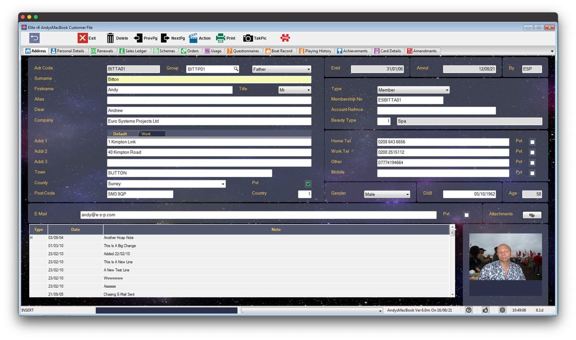Click the Surname input field
The height and width of the screenshot is (340, 576).
(209, 80)
